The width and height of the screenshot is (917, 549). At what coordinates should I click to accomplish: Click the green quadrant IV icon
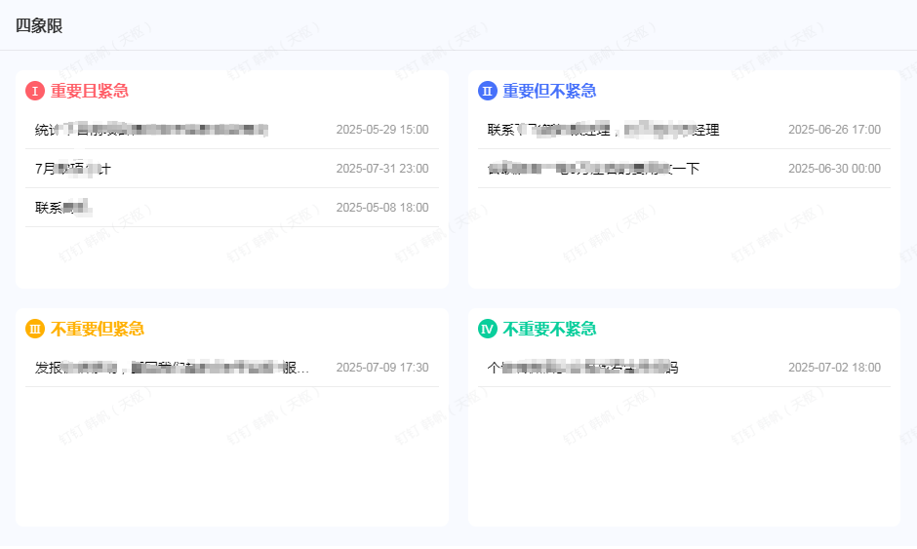tap(488, 329)
